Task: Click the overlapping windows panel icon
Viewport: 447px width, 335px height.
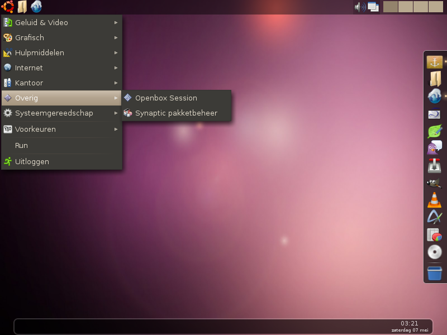Action: click(x=373, y=7)
